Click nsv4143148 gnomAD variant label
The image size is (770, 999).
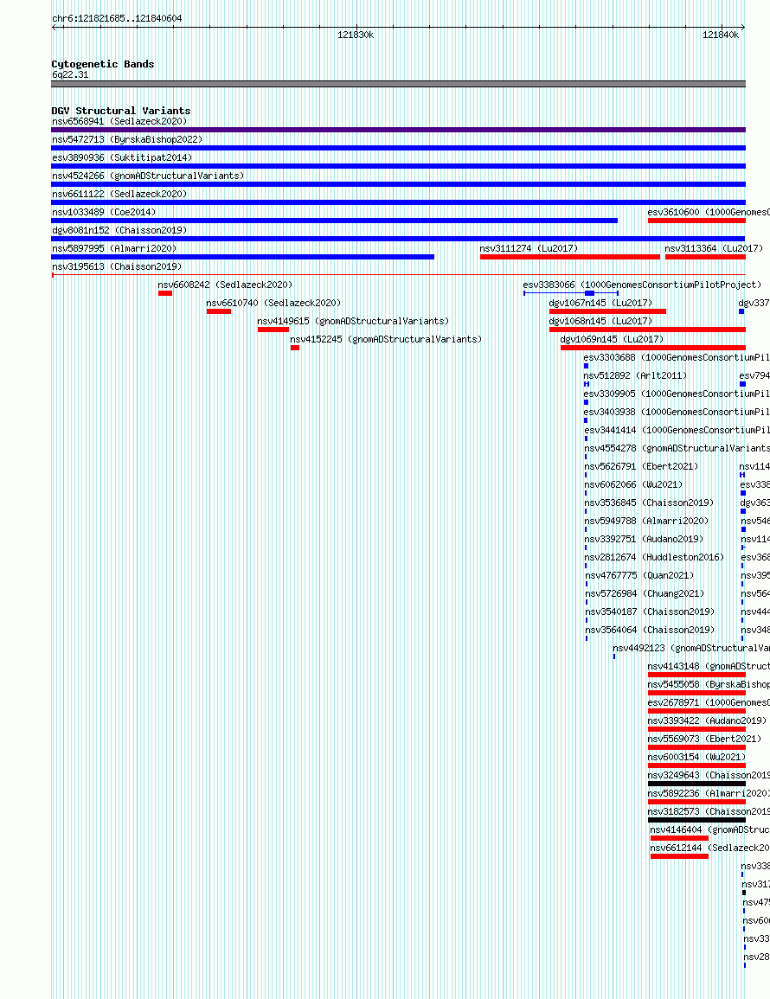pos(709,666)
